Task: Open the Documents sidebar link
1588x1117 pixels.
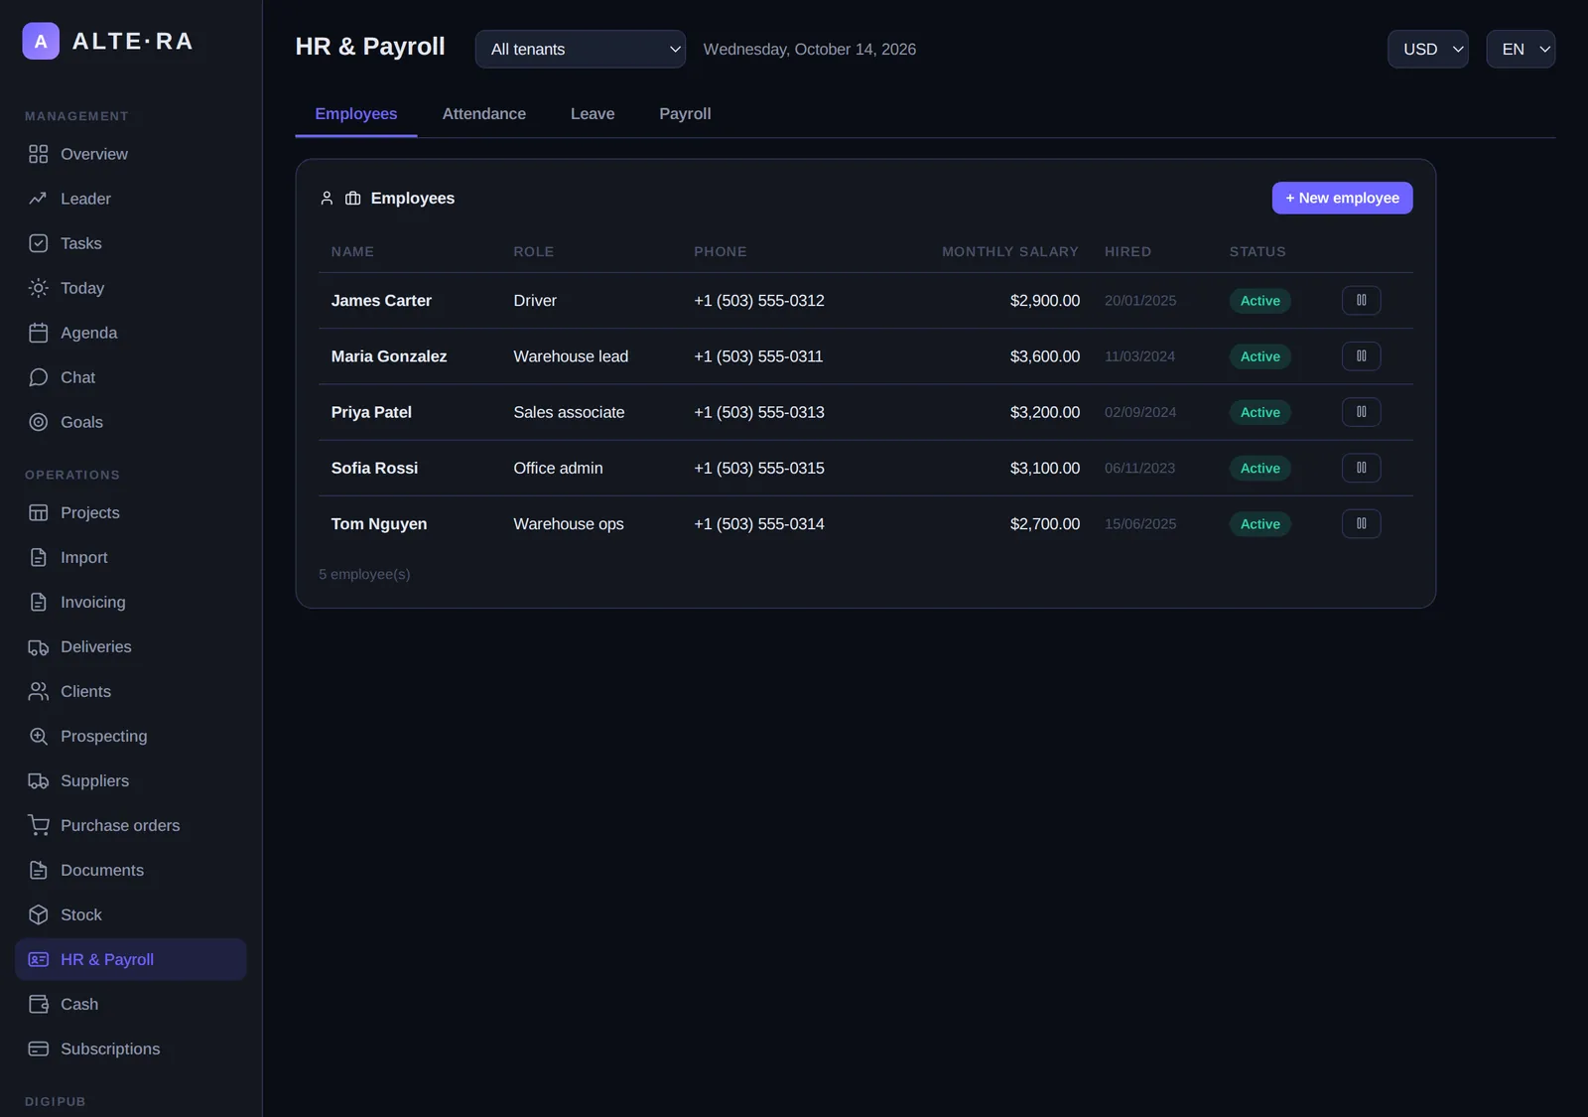Action: (131, 870)
